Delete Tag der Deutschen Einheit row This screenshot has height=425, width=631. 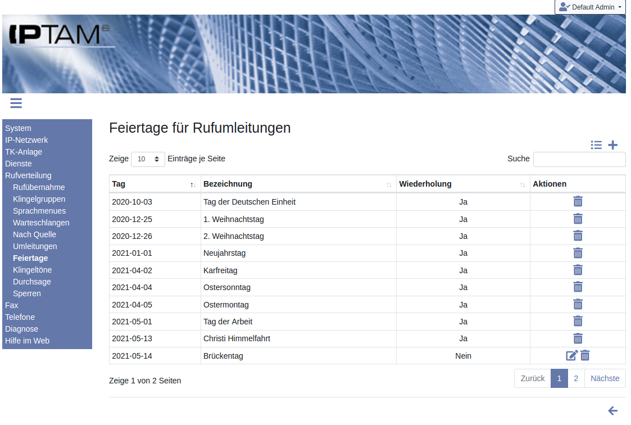[578, 202]
